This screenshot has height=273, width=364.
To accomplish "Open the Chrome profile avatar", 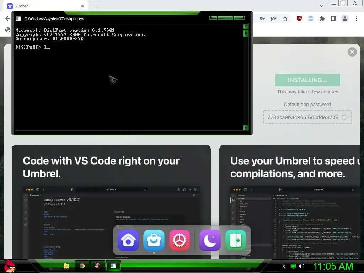I will [x=345, y=18].
